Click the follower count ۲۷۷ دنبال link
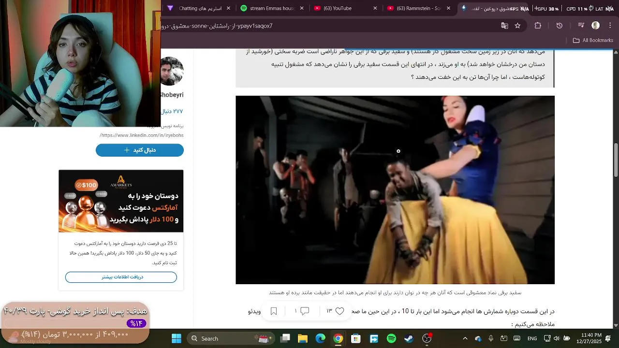The height and width of the screenshot is (348, 619). [172, 111]
